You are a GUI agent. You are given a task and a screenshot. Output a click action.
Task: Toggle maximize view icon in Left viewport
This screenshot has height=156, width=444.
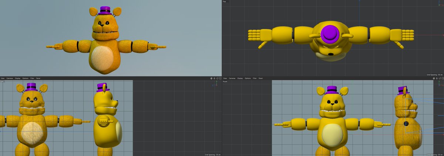point(220,78)
